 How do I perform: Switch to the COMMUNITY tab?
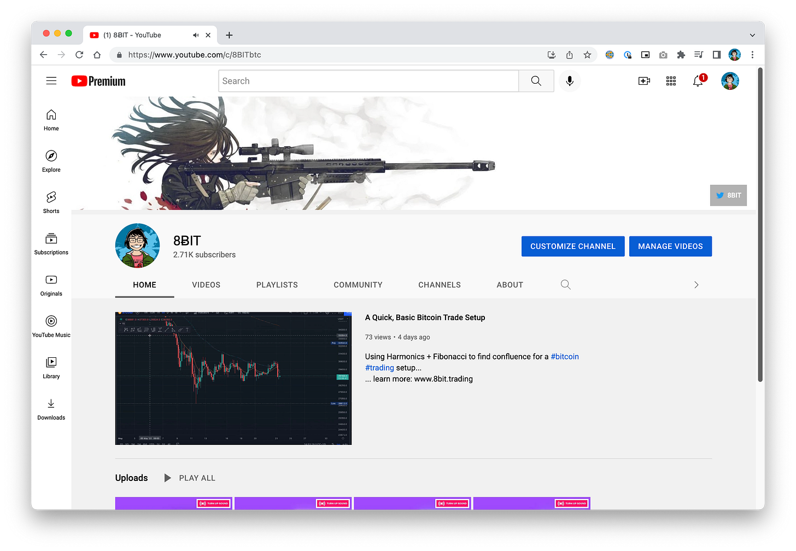click(x=358, y=285)
